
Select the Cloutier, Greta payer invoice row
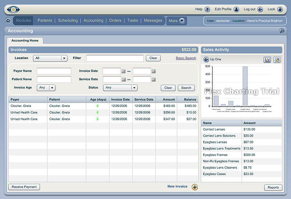click(x=103, y=106)
